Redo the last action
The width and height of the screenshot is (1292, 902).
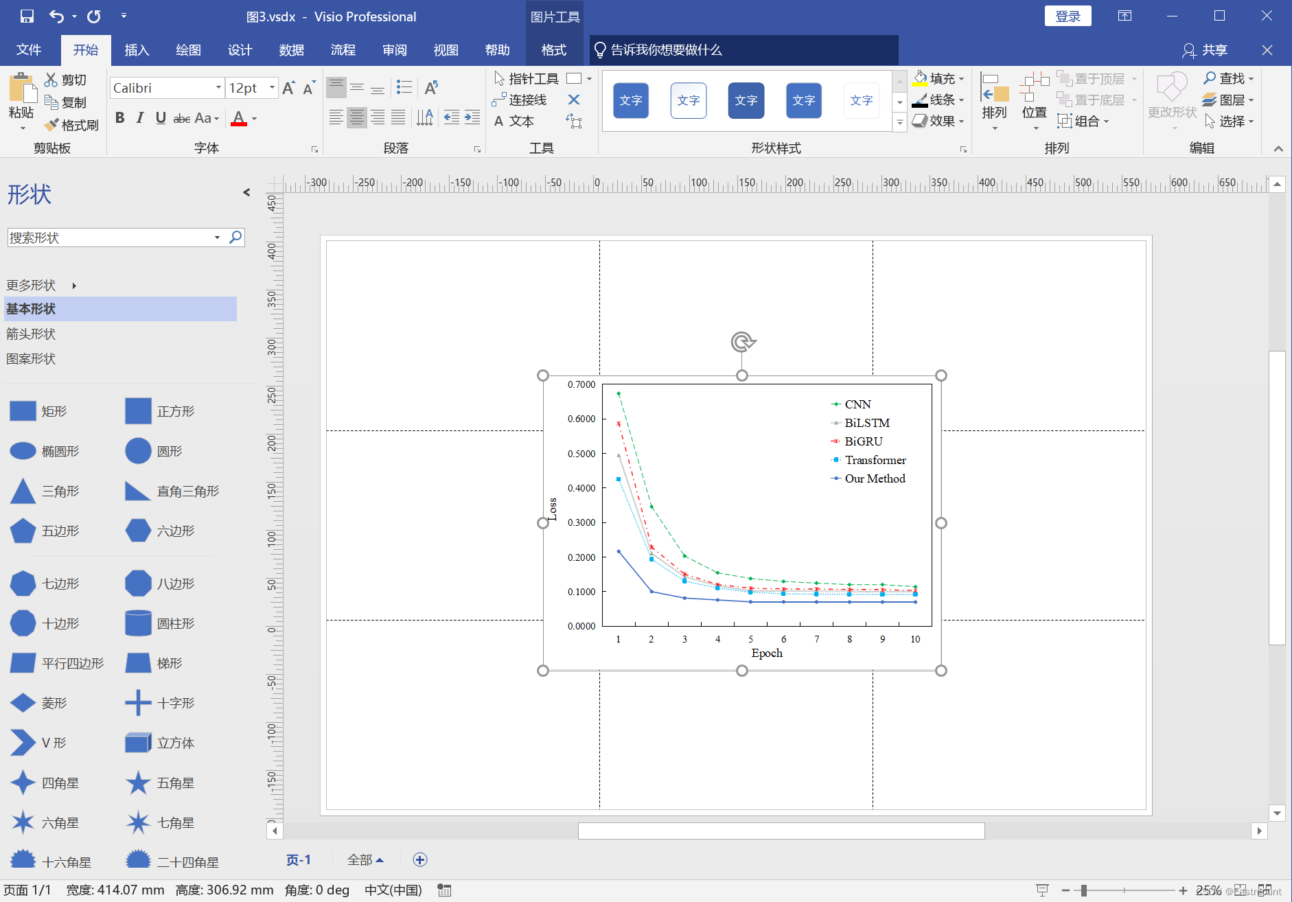tap(94, 16)
